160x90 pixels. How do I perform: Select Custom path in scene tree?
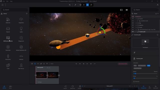pos(142,32)
